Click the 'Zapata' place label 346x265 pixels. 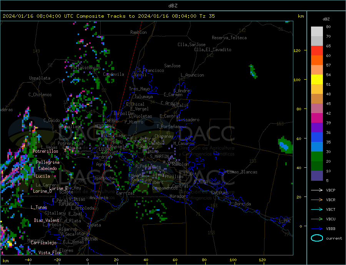click(x=94, y=225)
